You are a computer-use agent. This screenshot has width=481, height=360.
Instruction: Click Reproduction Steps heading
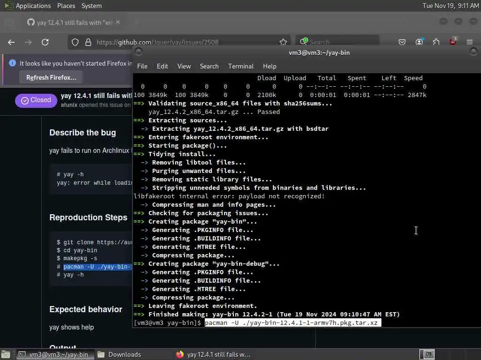point(88,217)
